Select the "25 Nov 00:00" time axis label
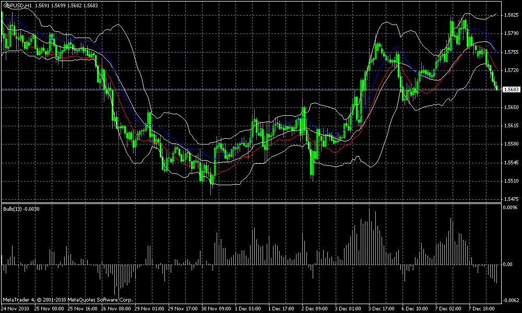The image size is (522, 313). (50, 309)
